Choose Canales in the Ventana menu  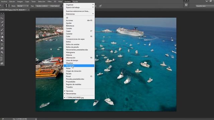pos(79,28)
